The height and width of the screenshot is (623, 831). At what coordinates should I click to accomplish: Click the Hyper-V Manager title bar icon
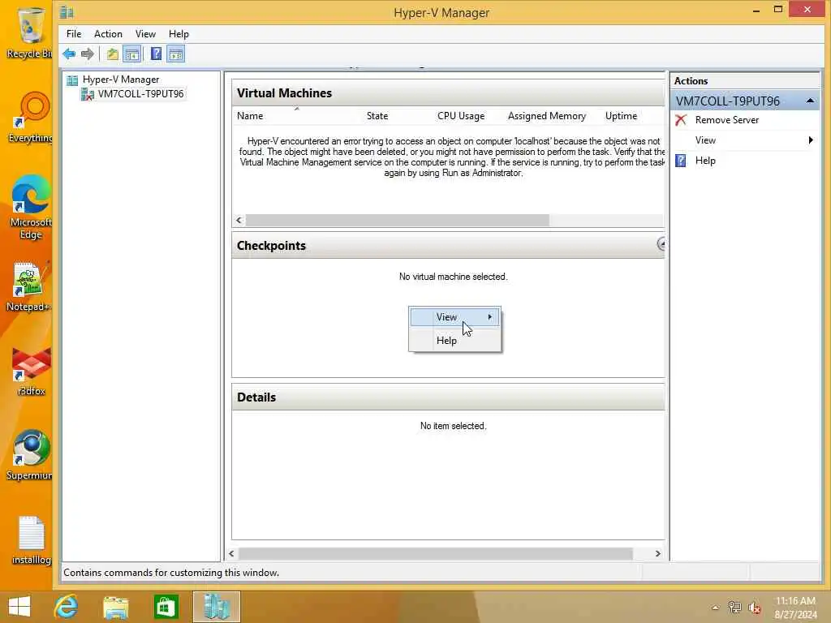[x=67, y=11]
